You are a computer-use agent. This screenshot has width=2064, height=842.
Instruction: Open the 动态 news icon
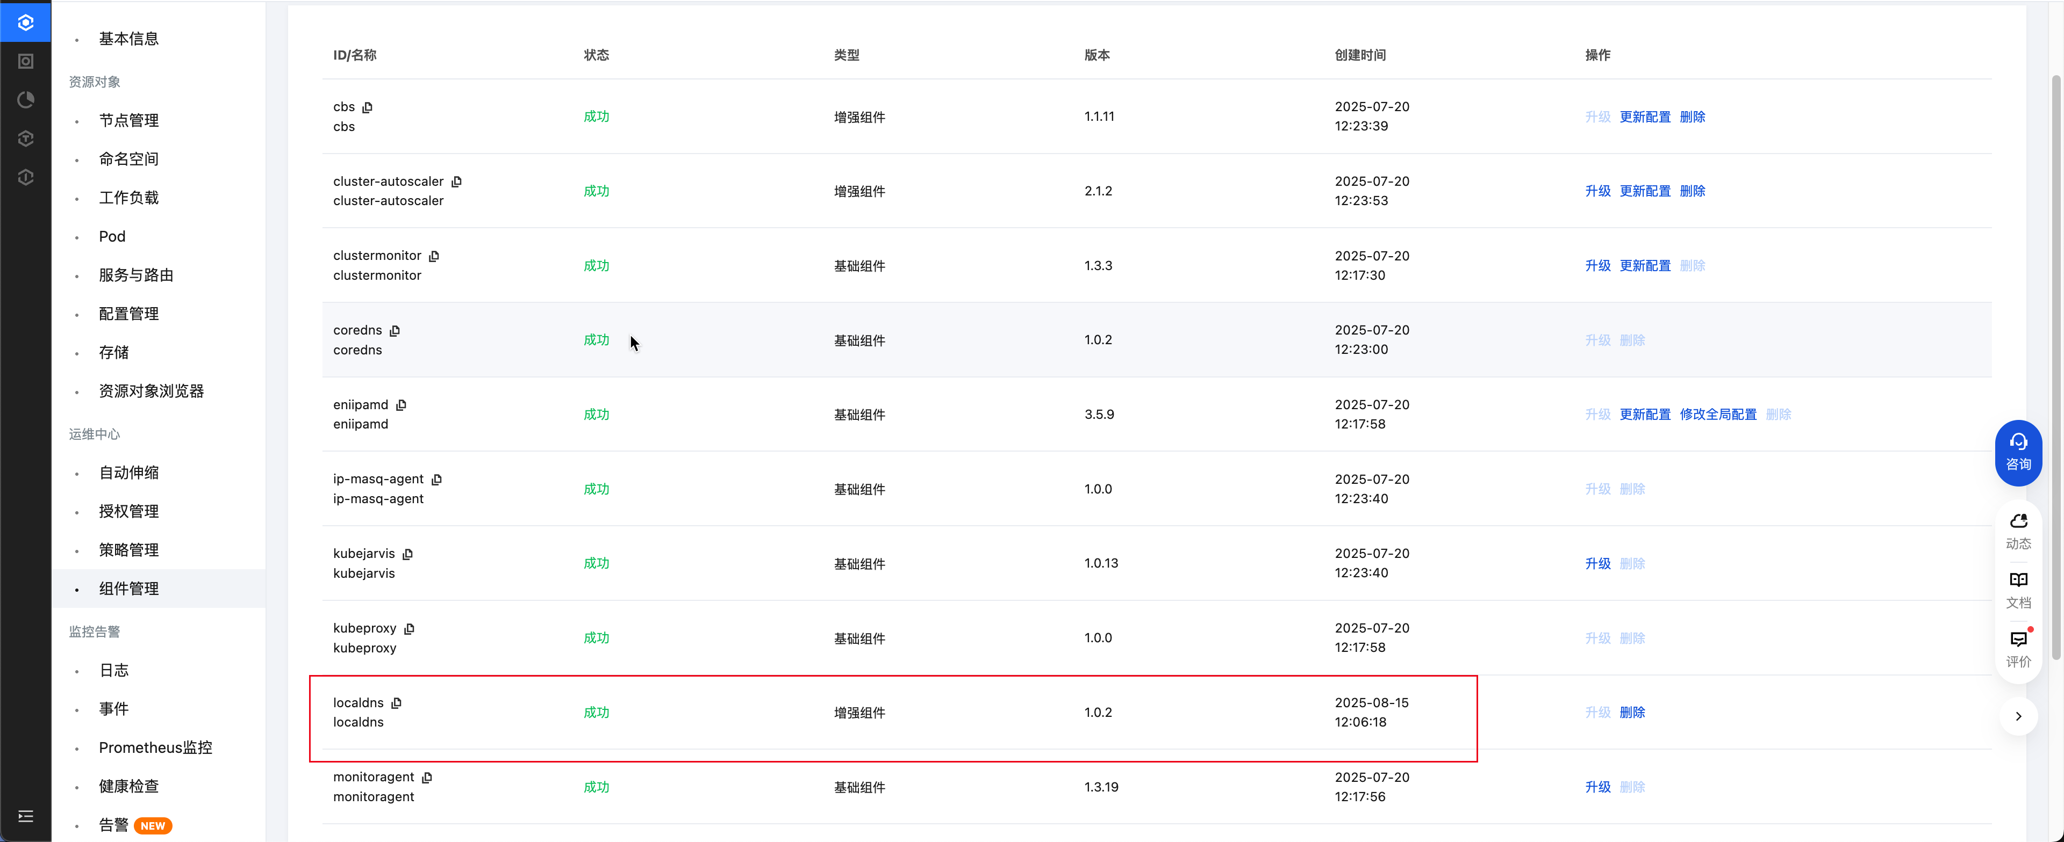tap(2018, 530)
